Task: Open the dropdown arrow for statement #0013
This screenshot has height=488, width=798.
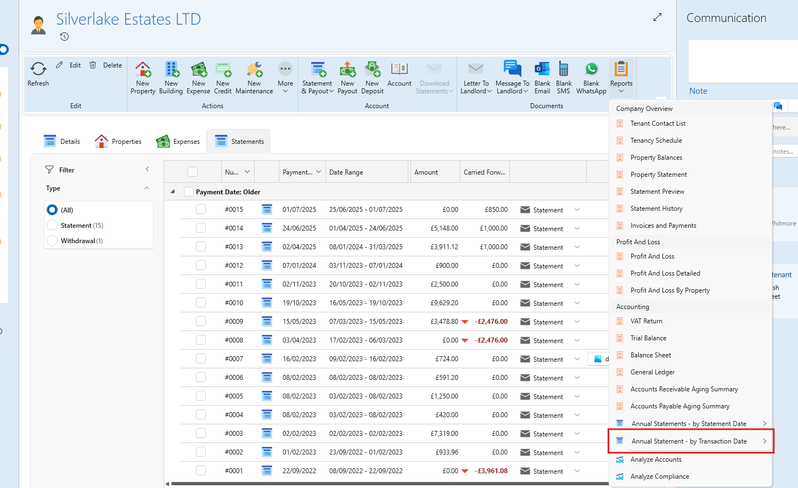Action: pos(577,247)
